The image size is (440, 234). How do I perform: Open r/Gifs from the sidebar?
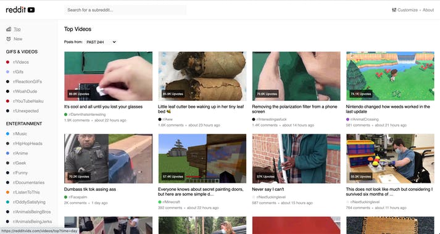[19, 72]
